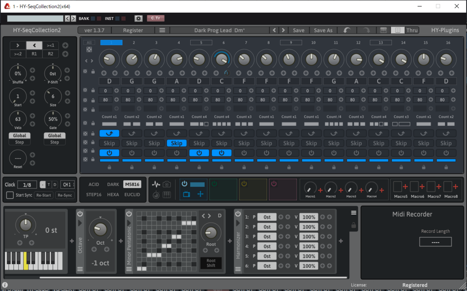Click the Root Shift button
467x291 pixels.
point(211,263)
